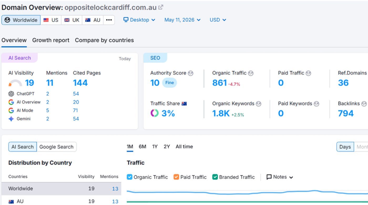Click the Google icon beside AI Overview
Viewport: 368px width, 205px height.
(11, 102)
